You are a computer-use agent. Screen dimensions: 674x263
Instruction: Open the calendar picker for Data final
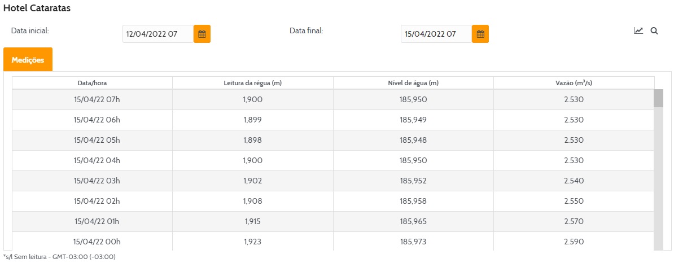click(x=480, y=34)
